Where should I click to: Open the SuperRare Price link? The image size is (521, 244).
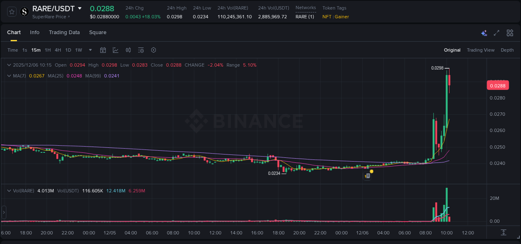pos(49,17)
